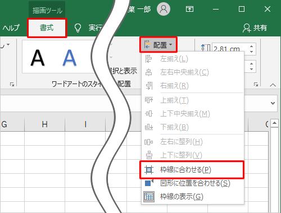Click the 実行 search box text
The image size is (281, 213).
(x=95, y=28)
